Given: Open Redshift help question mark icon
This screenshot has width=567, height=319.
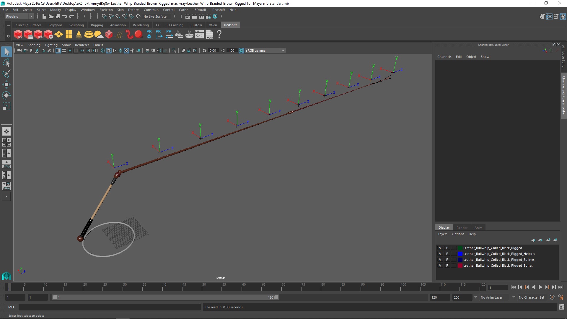Looking at the screenshot, I should pyautogui.click(x=219, y=35).
